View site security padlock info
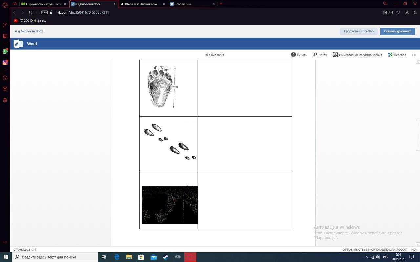This screenshot has width=420, height=262. point(51,12)
